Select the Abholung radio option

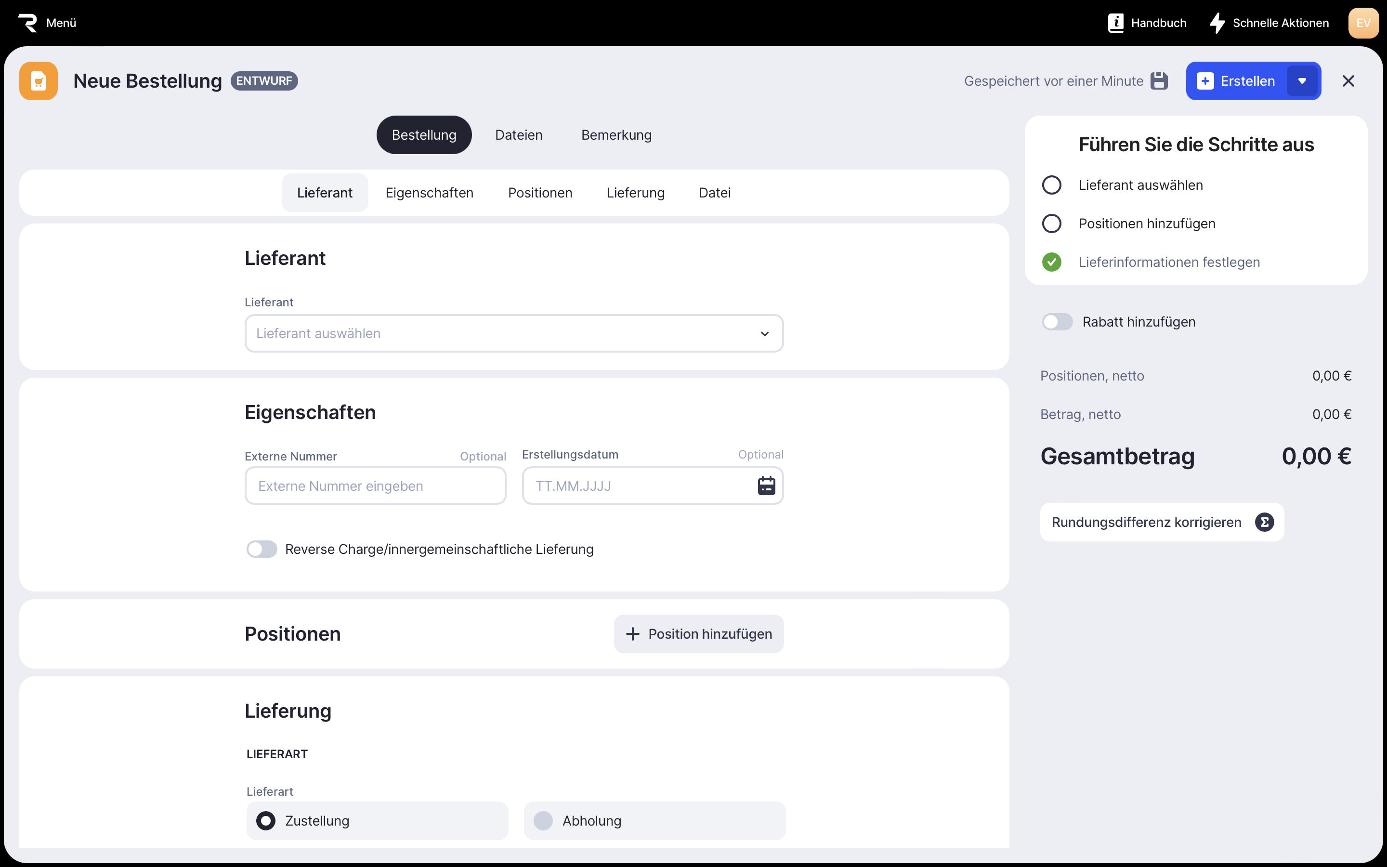[543, 821]
